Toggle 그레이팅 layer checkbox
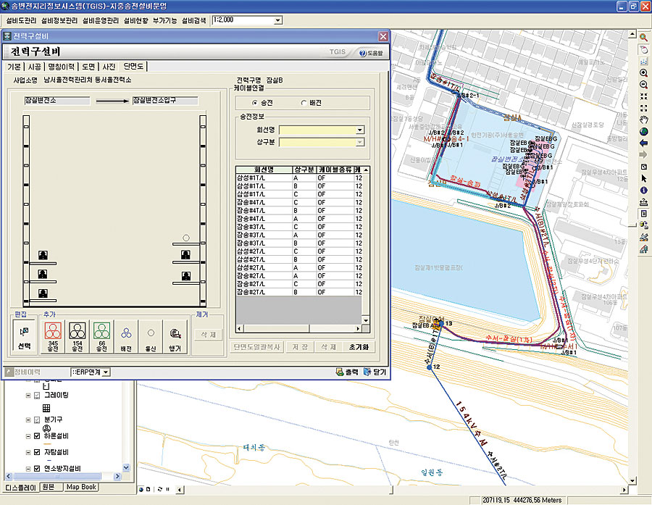652x505 pixels. click(x=37, y=395)
